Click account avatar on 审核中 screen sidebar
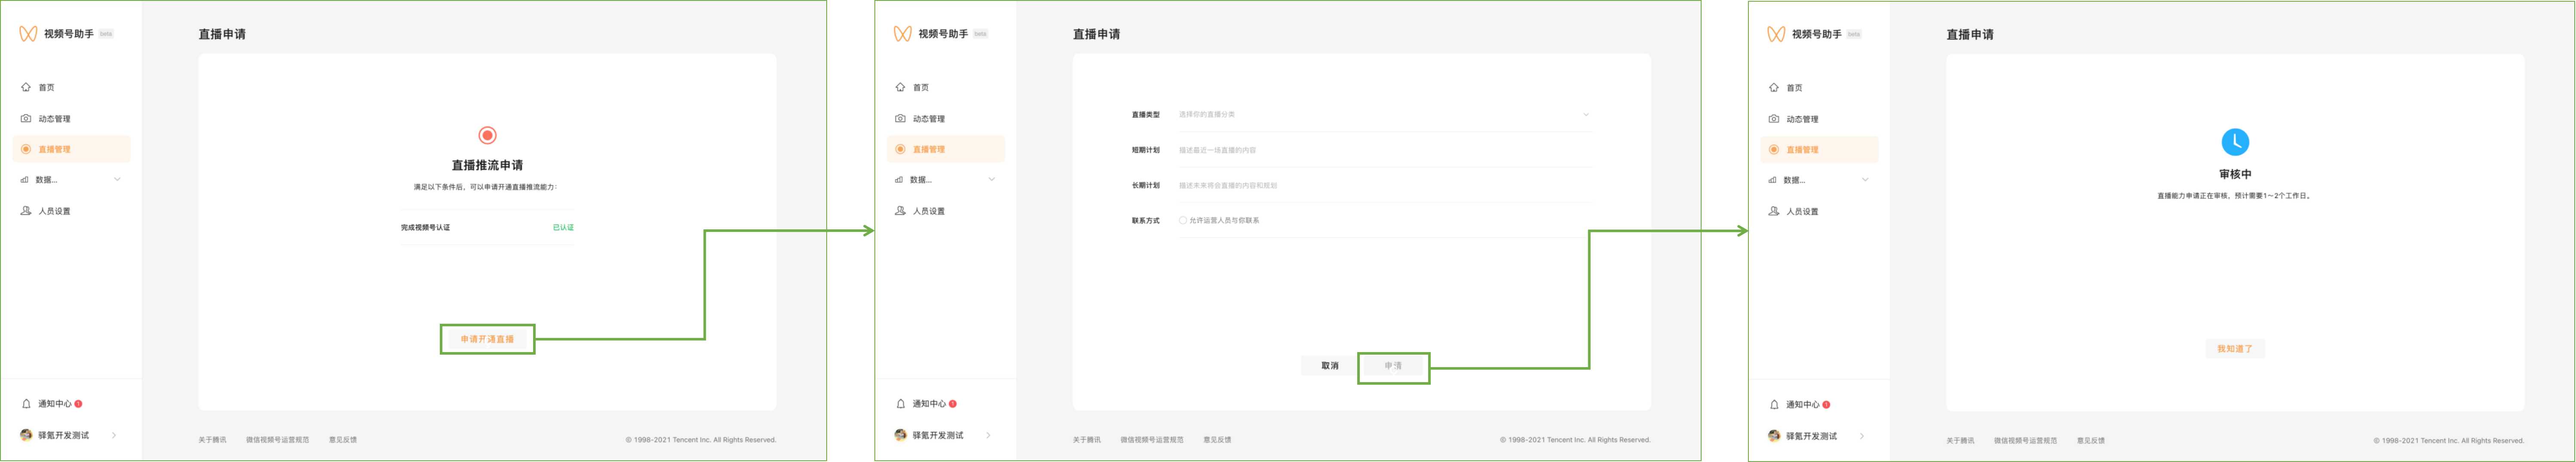The width and height of the screenshot is (2576, 462). (x=1774, y=436)
